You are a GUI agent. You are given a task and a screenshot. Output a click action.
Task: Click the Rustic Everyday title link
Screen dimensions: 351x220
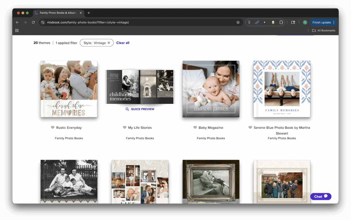[69, 128]
